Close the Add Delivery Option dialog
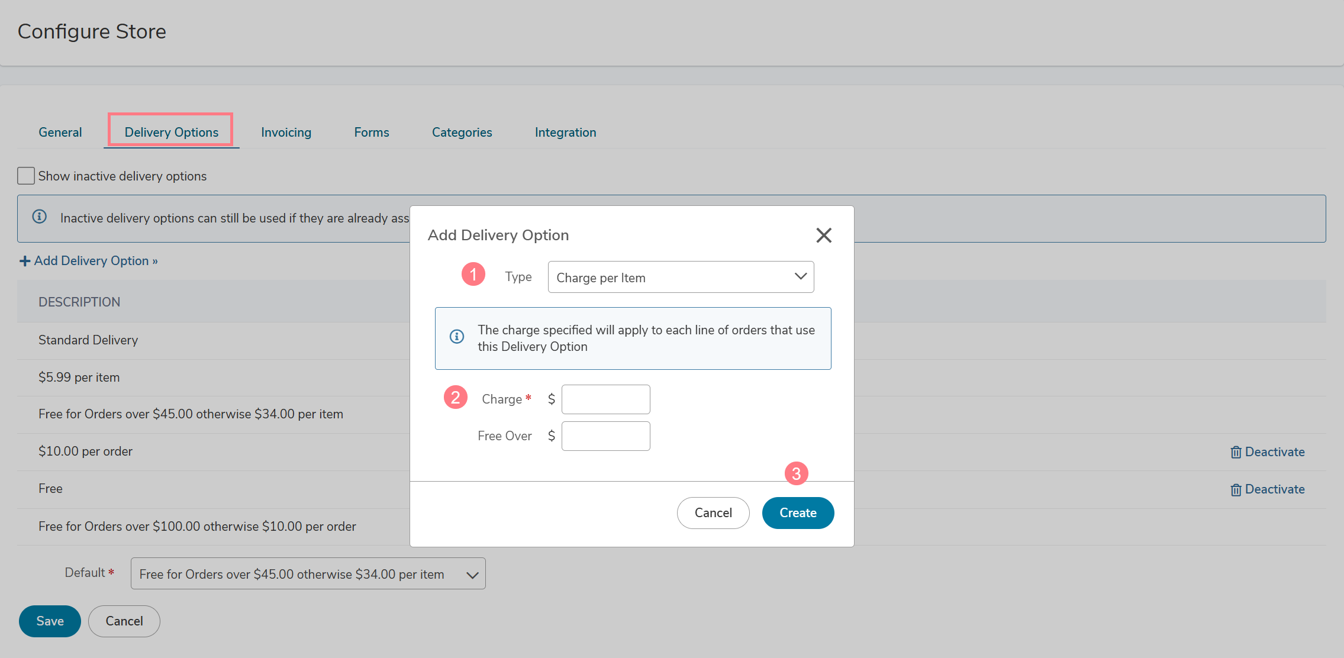This screenshot has height=658, width=1344. (823, 236)
